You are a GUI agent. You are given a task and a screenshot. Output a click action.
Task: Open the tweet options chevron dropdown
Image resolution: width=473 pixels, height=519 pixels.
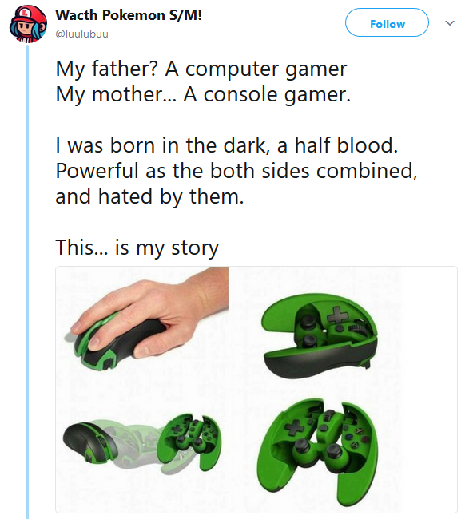click(x=450, y=23)
